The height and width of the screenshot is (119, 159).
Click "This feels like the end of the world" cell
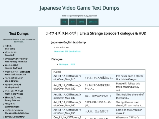tap(130, 96)
